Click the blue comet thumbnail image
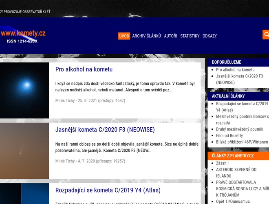This screenshot has width=269, height=204. [x=24, y=90]
